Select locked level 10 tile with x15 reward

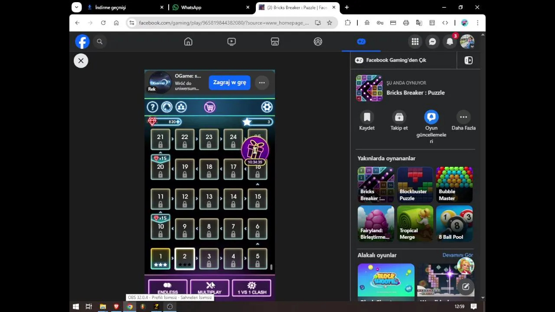[160, 227]
